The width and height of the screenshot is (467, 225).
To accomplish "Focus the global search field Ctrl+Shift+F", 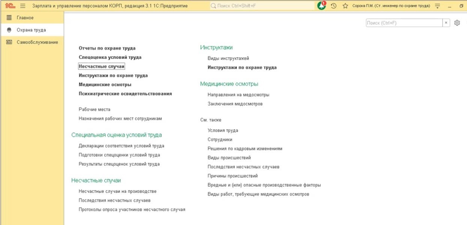I will [263, 6].
